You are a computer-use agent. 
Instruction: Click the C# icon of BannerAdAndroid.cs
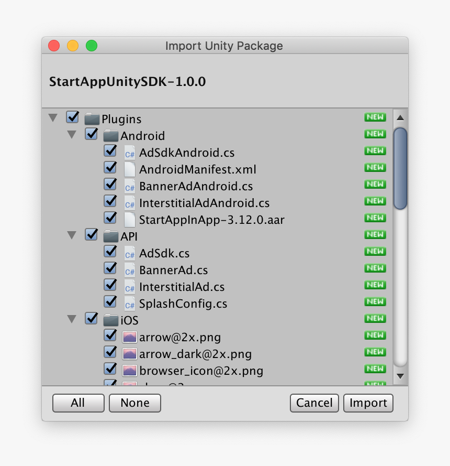(130, 186)
